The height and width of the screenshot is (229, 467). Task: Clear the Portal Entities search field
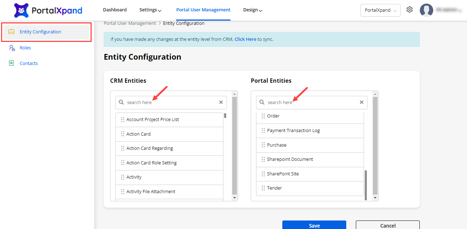coord(362,102)
